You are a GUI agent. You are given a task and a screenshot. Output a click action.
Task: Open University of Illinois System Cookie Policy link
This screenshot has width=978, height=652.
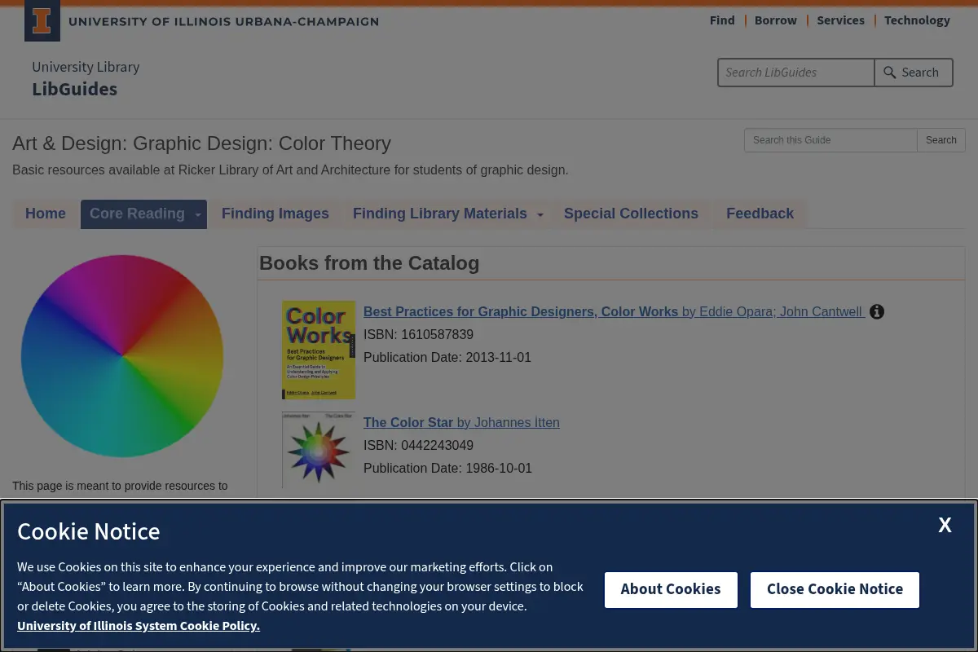(139, 626)
